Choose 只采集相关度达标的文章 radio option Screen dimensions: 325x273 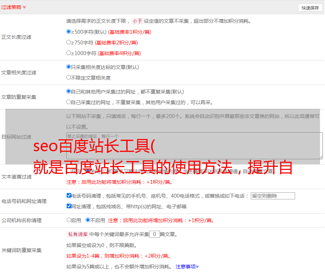(x=69, y=67)
